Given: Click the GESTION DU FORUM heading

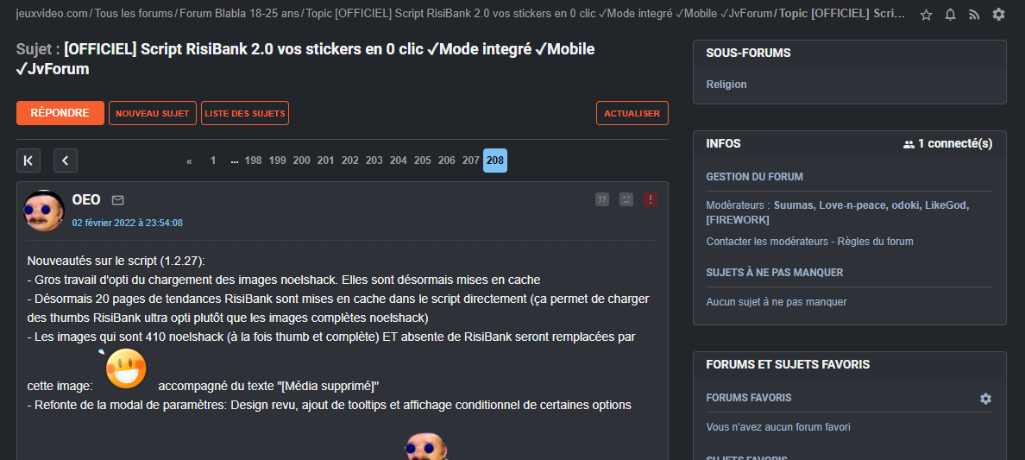Looking at the screenshot, I should (755, 177).
